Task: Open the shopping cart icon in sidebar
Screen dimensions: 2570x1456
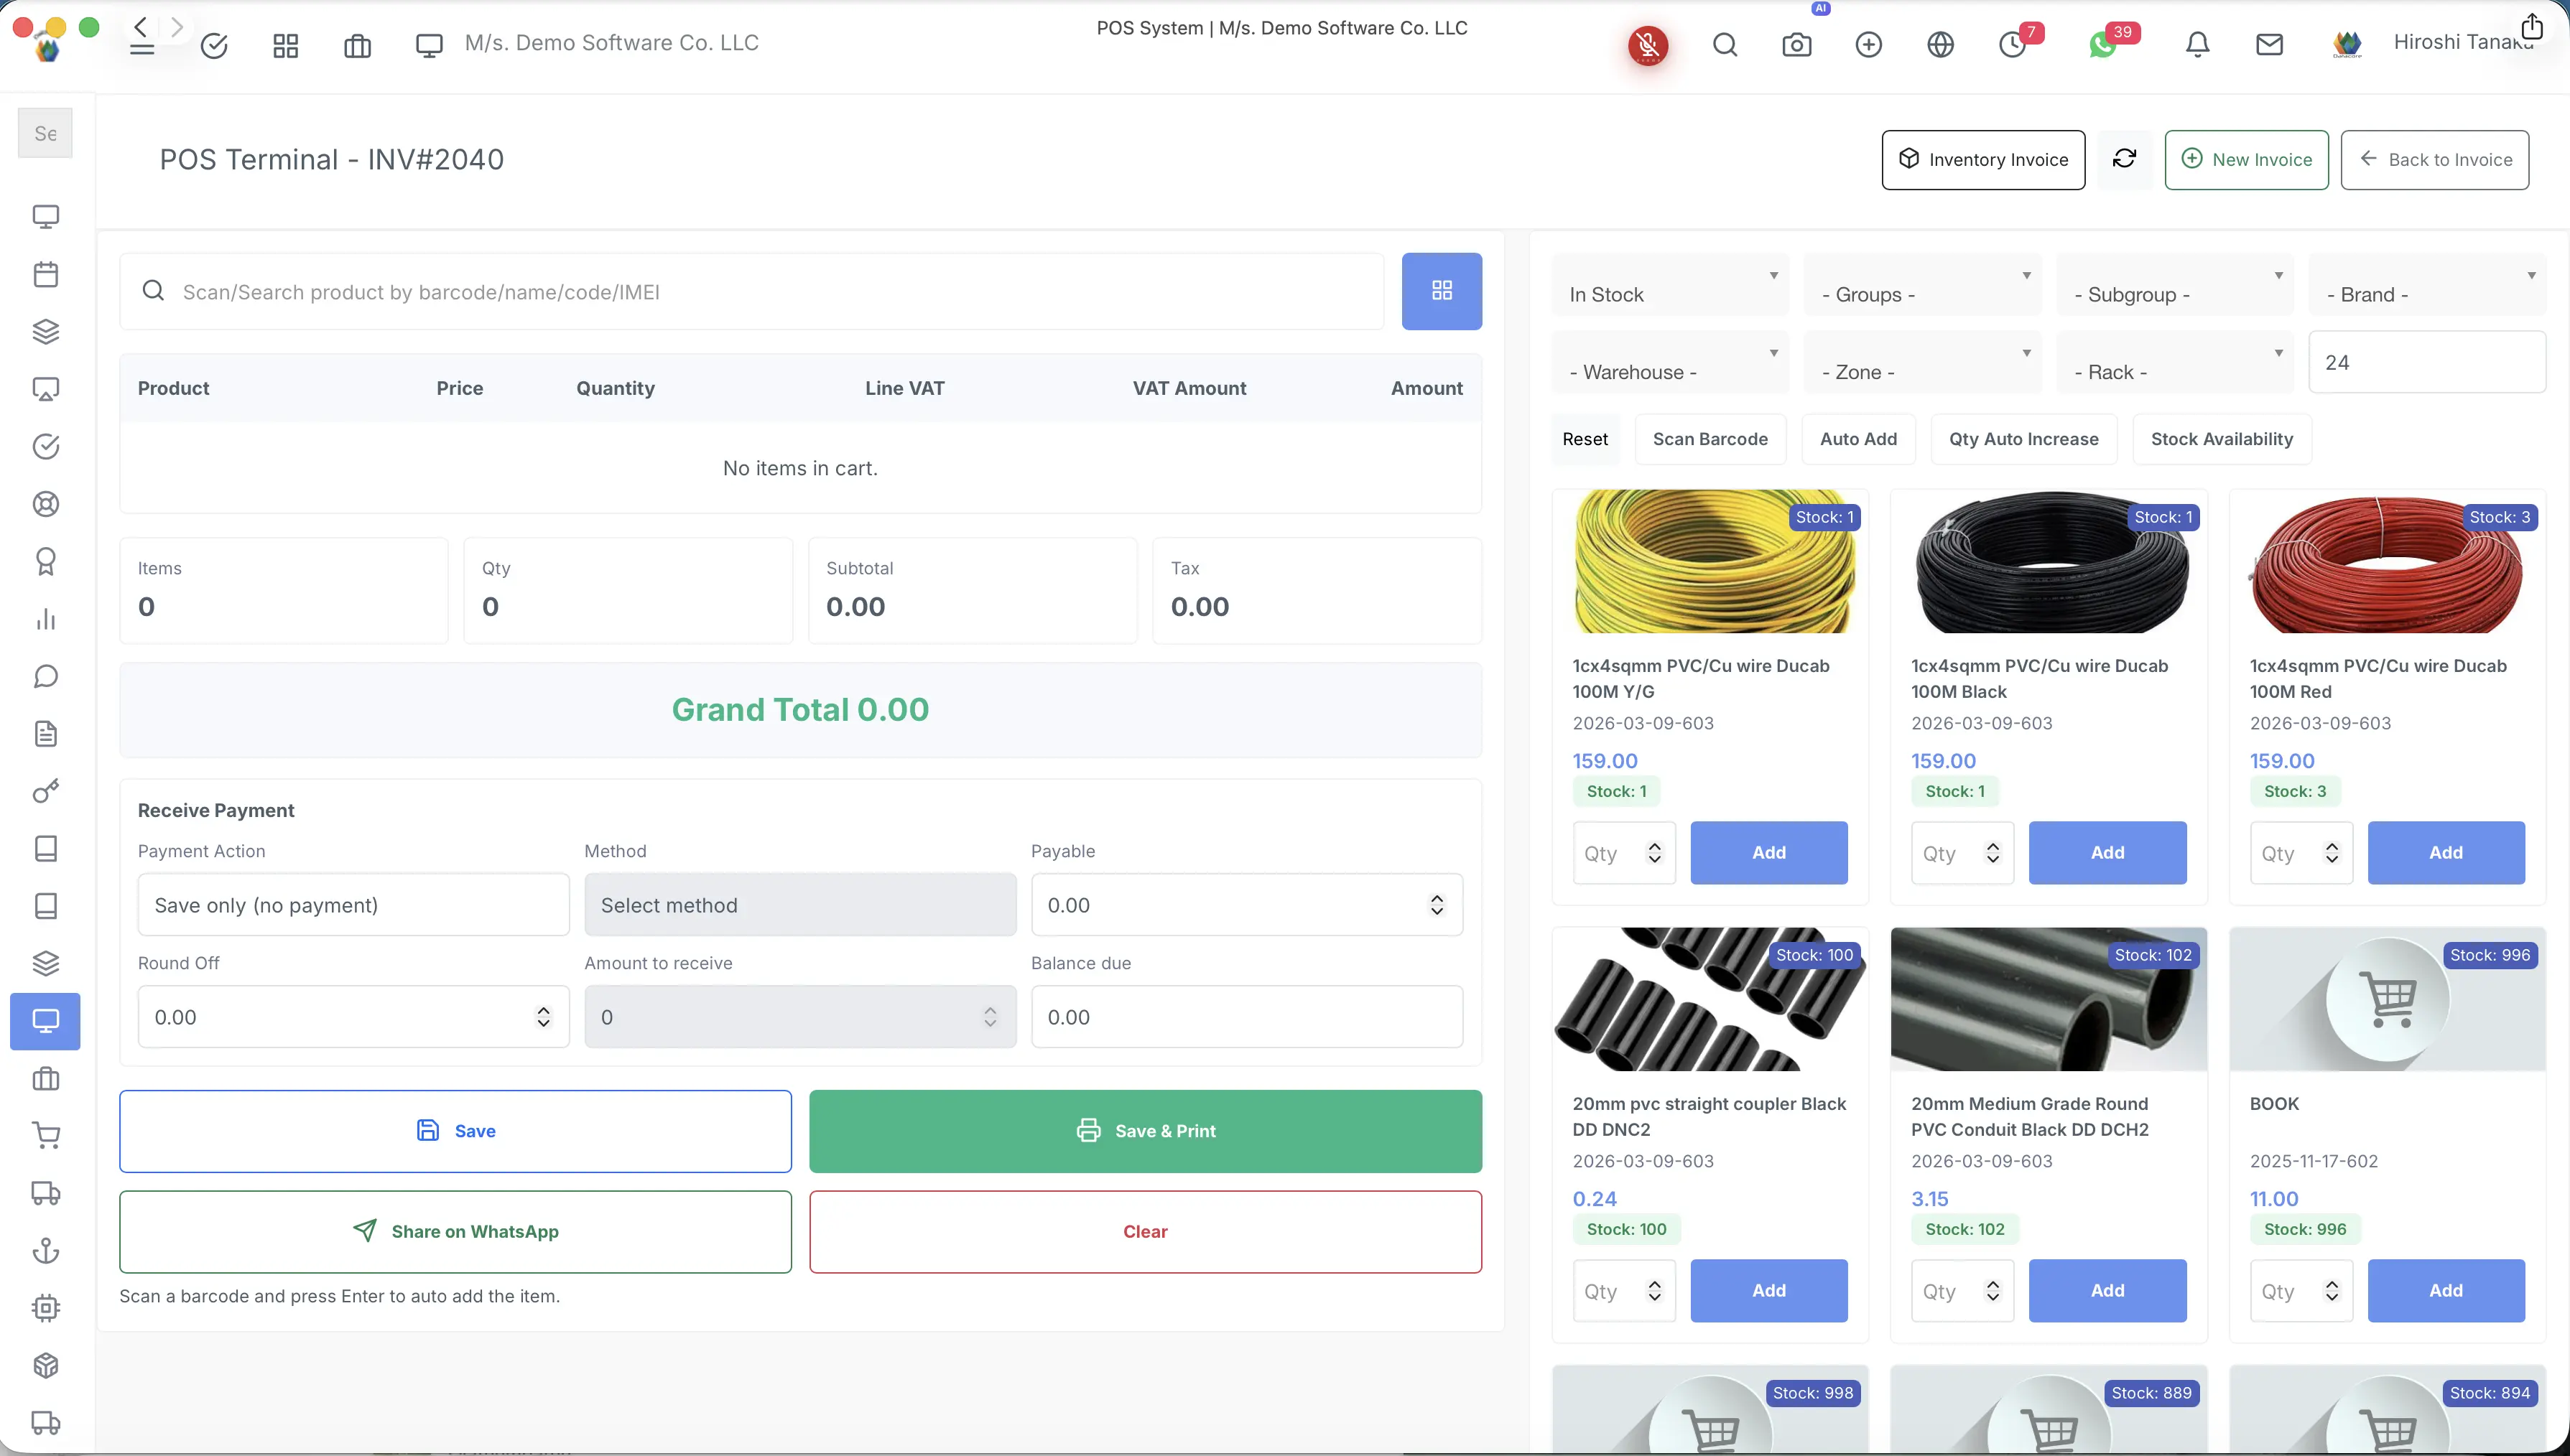Action: [x=46, y=1136]
